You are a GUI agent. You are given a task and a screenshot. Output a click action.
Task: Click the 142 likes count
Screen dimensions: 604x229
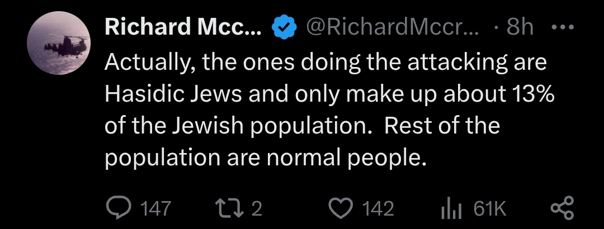pos(379,209)
